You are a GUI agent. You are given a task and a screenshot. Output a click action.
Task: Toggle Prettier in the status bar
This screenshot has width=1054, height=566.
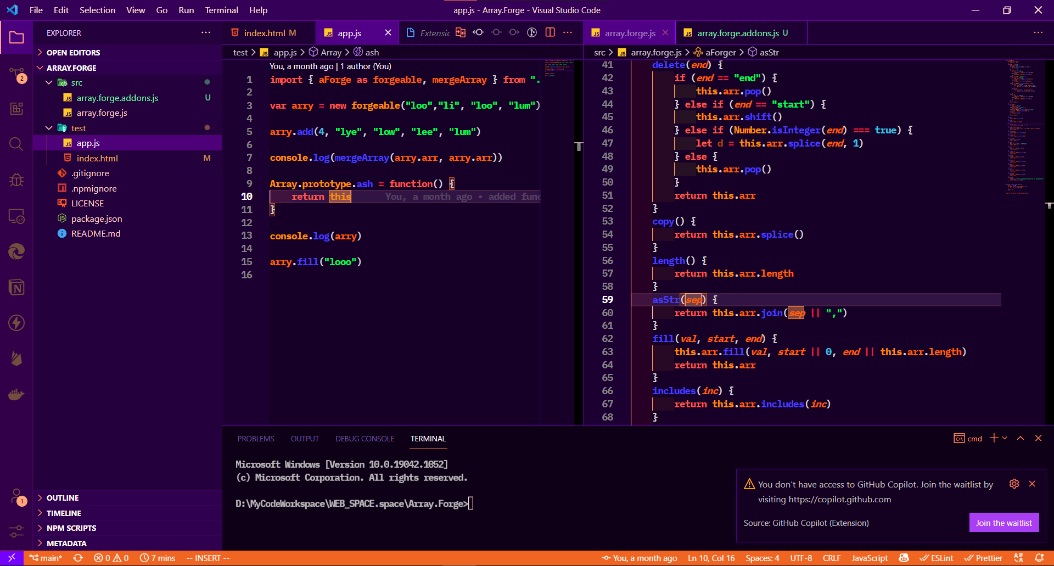pos(983,558)
